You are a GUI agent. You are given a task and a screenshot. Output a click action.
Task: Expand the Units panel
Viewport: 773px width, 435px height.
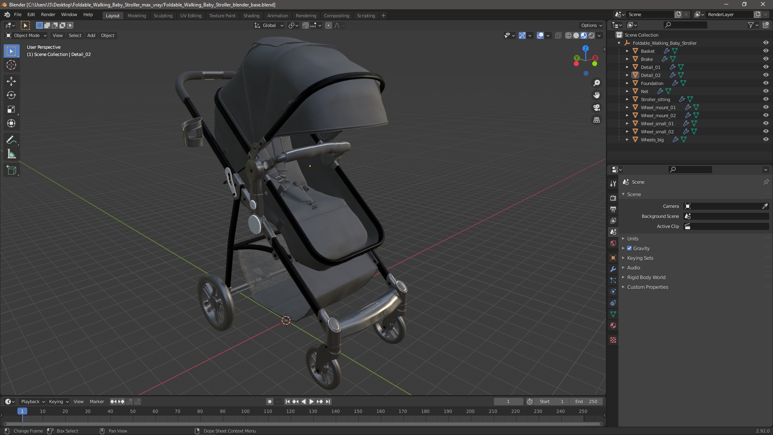point(632,238)
